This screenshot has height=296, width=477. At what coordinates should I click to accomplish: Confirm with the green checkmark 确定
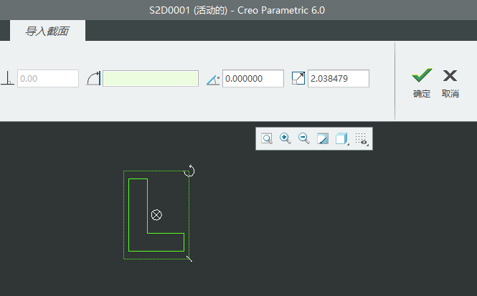[x=422, y=82]
